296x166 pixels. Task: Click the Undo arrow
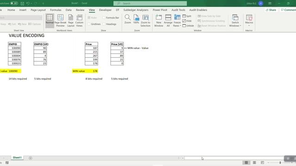tap(28, 3)
